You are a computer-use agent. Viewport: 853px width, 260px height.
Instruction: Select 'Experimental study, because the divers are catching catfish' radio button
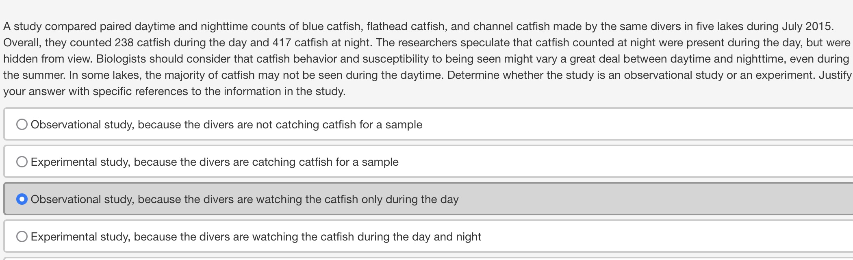[22, 162]
